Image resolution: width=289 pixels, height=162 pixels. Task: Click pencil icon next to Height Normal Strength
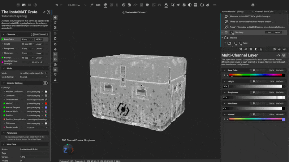42,62
